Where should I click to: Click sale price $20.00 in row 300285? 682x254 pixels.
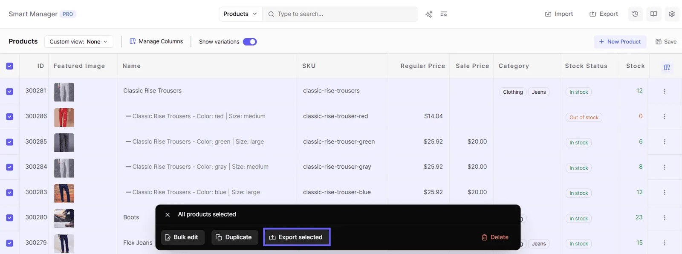point(477,141)
